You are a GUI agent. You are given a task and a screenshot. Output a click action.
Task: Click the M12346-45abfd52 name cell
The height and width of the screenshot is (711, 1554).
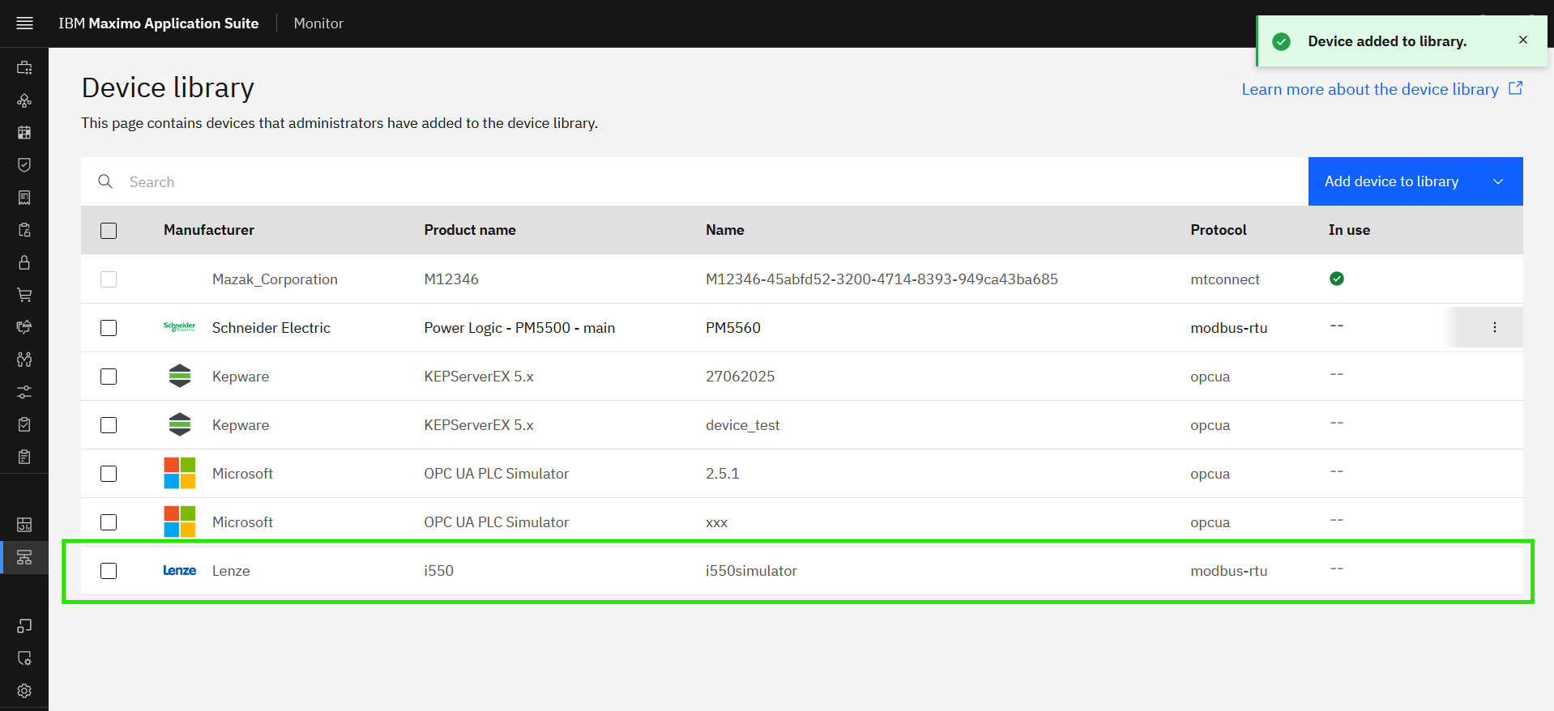coord(882,279)
